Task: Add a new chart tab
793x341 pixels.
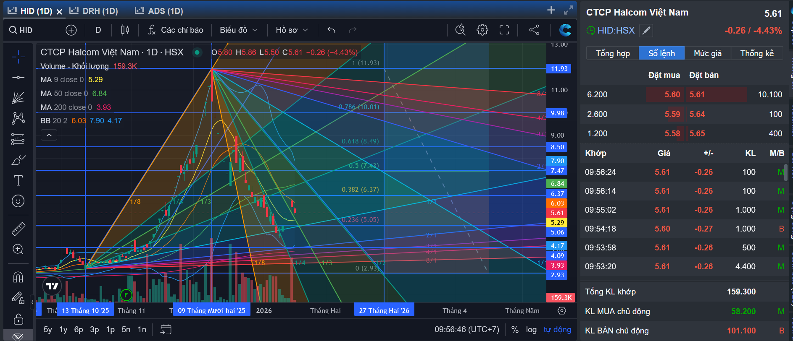Action: (x=551, y=10)
